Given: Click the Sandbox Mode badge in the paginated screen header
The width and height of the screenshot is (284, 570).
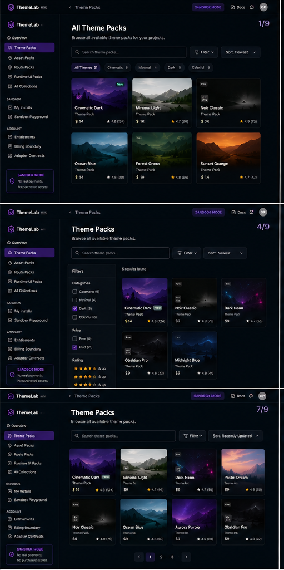Looking at the screenshot, I should click(x=207, y=396).
